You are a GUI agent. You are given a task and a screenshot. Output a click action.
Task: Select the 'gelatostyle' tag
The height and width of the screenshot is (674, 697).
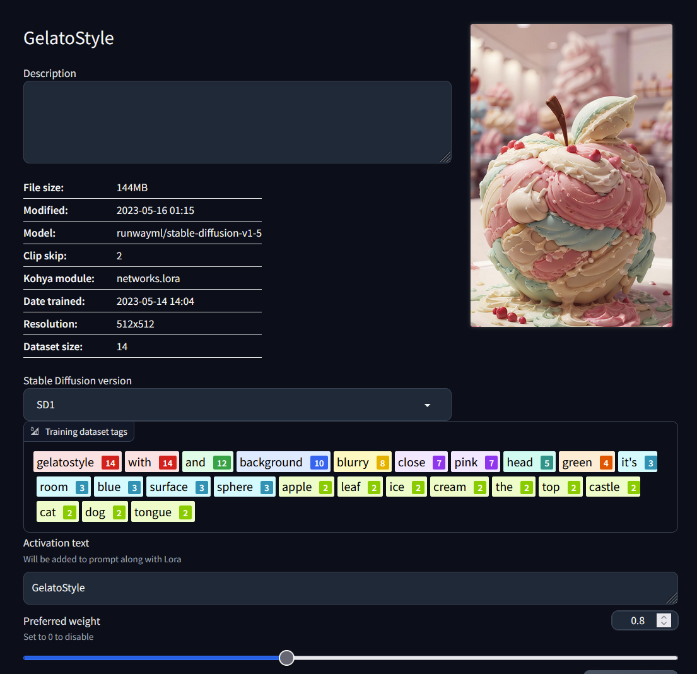click(x=77, y=461)
